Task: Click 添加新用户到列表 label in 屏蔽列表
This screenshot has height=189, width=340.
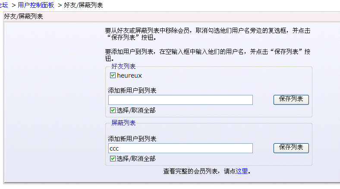Action: click(x=132, y=139)
